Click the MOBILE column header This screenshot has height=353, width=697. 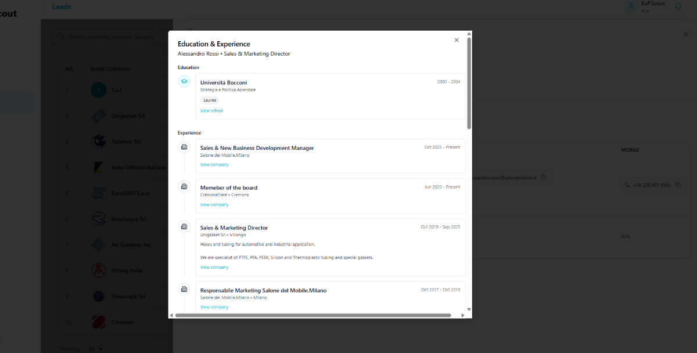630,150
